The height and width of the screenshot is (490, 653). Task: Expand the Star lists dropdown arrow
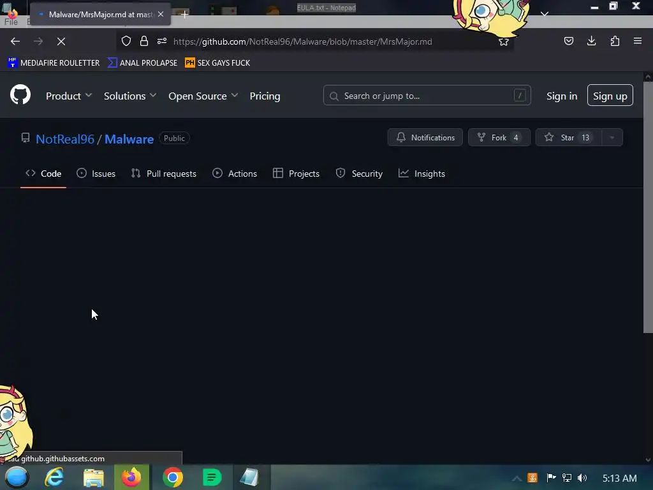[x=612, y=138]
